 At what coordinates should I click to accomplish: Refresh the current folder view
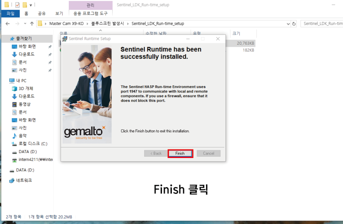point(294,24)
